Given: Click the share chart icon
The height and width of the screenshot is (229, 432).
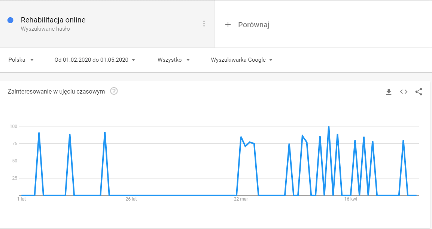Looking at the screenshot, I should 419,92.
